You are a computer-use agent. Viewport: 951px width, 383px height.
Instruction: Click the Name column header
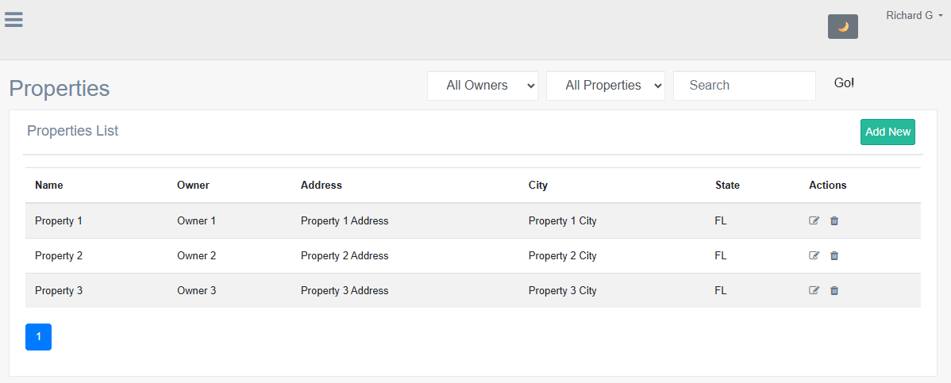(x=49, y=186)
